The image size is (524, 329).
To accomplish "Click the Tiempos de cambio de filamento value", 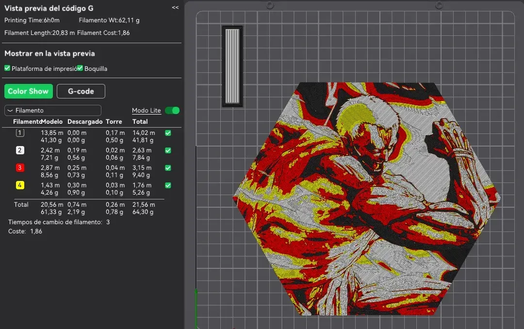I will 108,222.
